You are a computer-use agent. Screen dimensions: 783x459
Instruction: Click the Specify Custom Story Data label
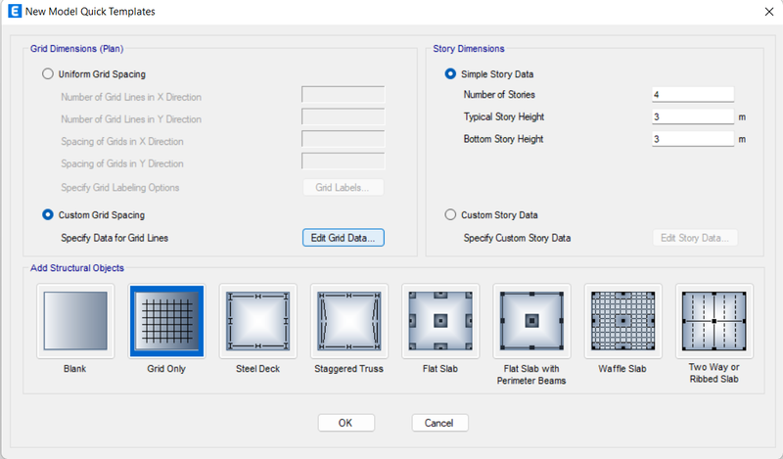(x=517, y=238)
